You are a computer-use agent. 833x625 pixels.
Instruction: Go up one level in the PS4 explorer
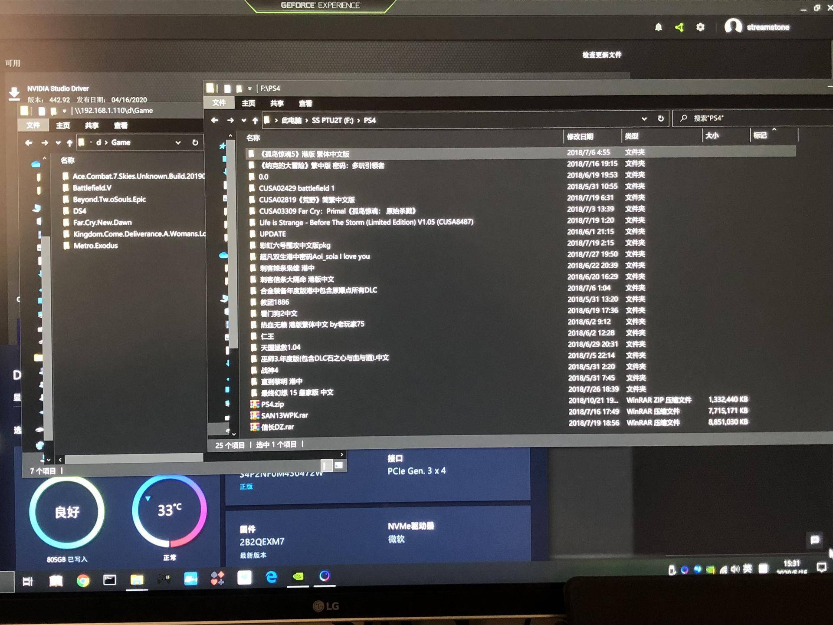255,120
